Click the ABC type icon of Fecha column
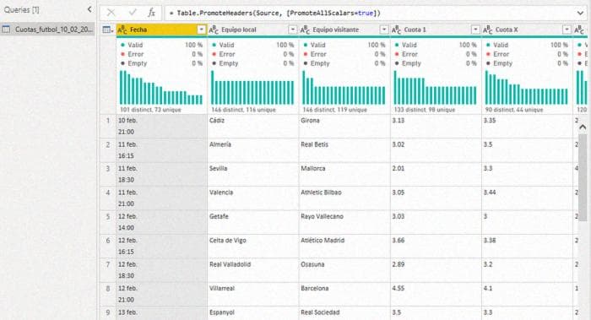This screenshot has height=320, width=591. click(x=122, y=30)
